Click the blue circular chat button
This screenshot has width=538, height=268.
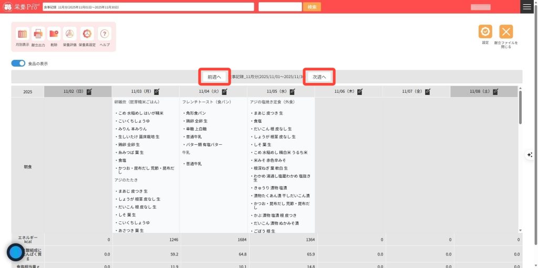click(16, 252)
